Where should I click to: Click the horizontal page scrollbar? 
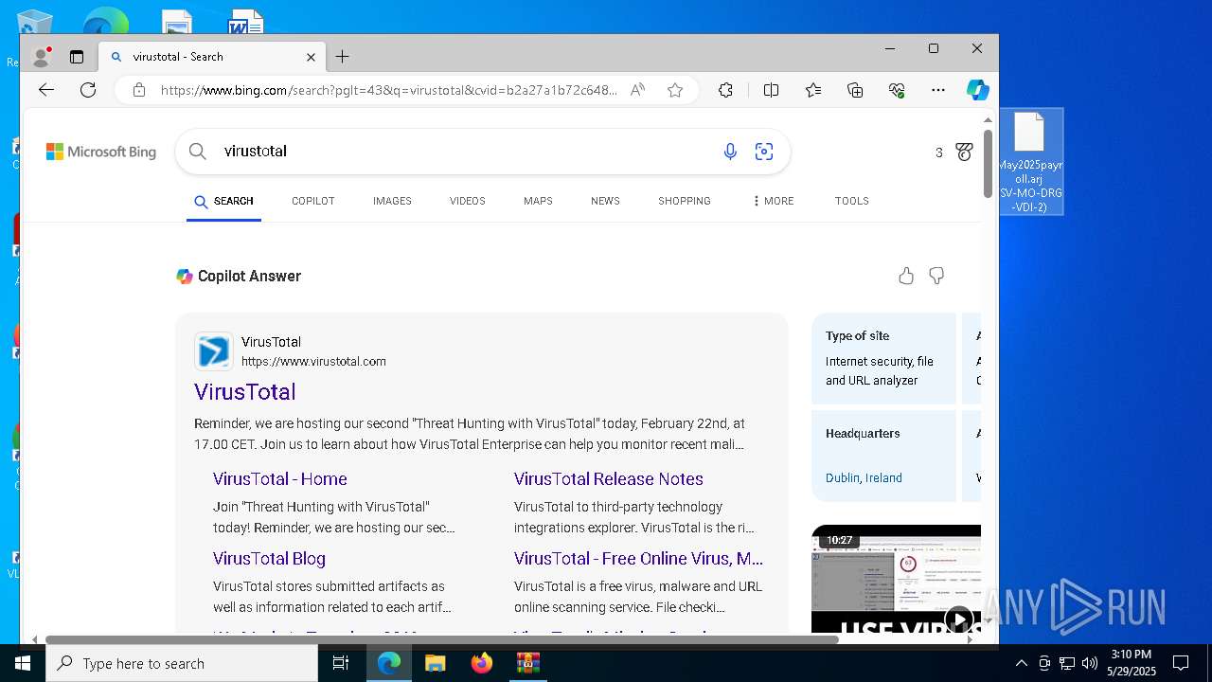coord(441,639)
